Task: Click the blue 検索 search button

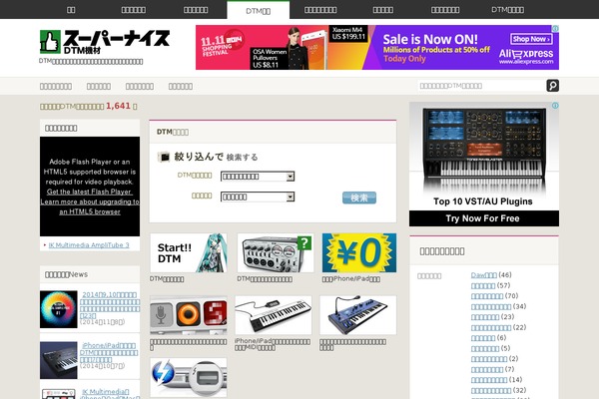Action: pos(359,198)
